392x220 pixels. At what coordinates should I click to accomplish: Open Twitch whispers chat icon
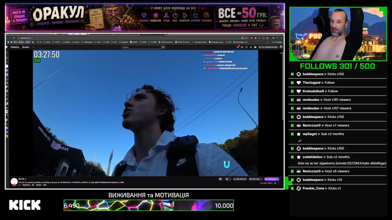[x=247, y=47]
